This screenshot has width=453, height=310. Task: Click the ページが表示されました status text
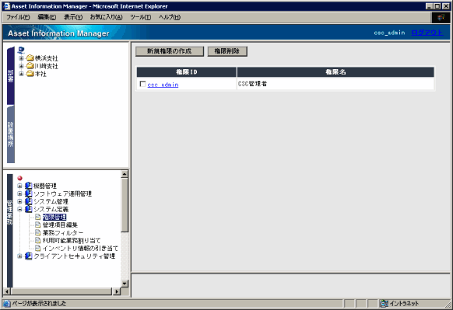pyautogui.click(x=39, y=303)
